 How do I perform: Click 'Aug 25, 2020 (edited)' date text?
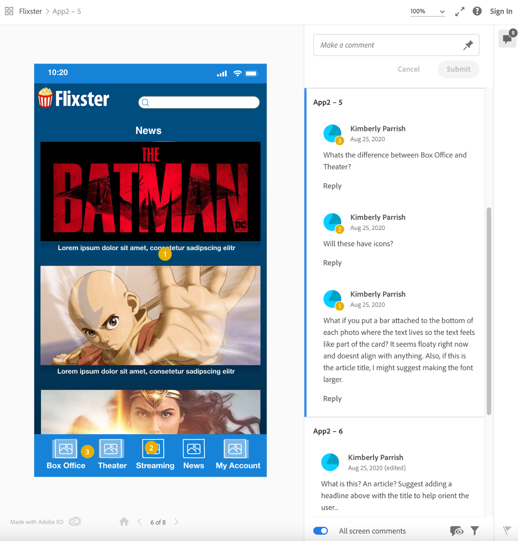(377, 468)
